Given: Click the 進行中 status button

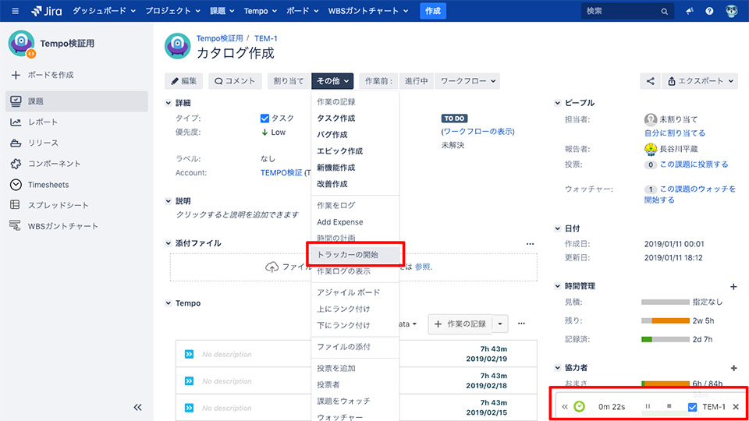Looking at the screenshot, I should (416, 81).
